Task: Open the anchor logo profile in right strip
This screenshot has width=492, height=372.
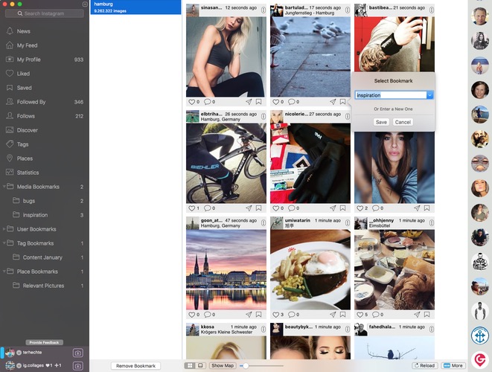Action: coord(480,336)
